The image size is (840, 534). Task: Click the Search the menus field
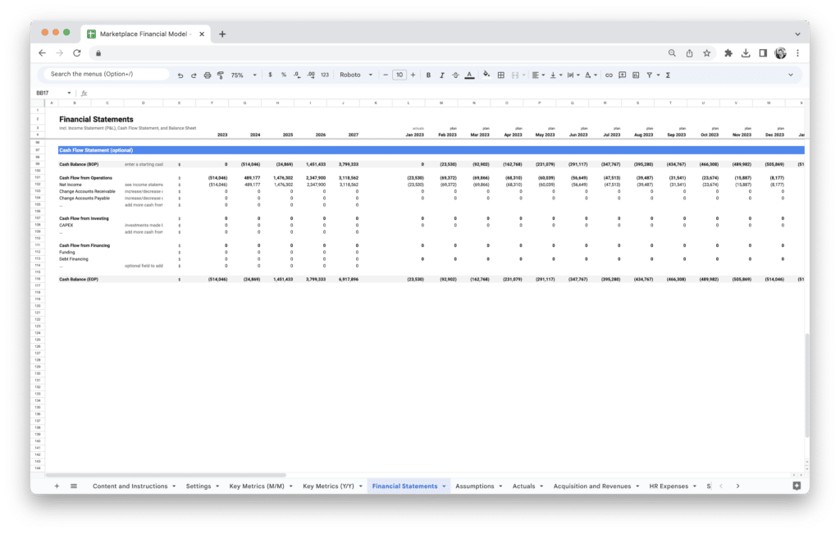click(x=107, y=75)
